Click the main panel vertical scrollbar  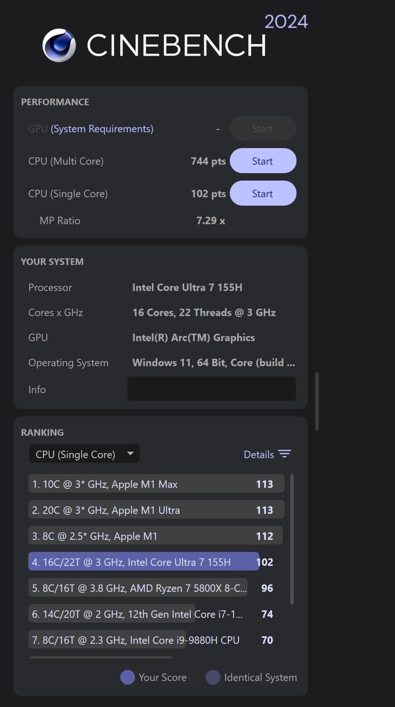pos(317,401)
